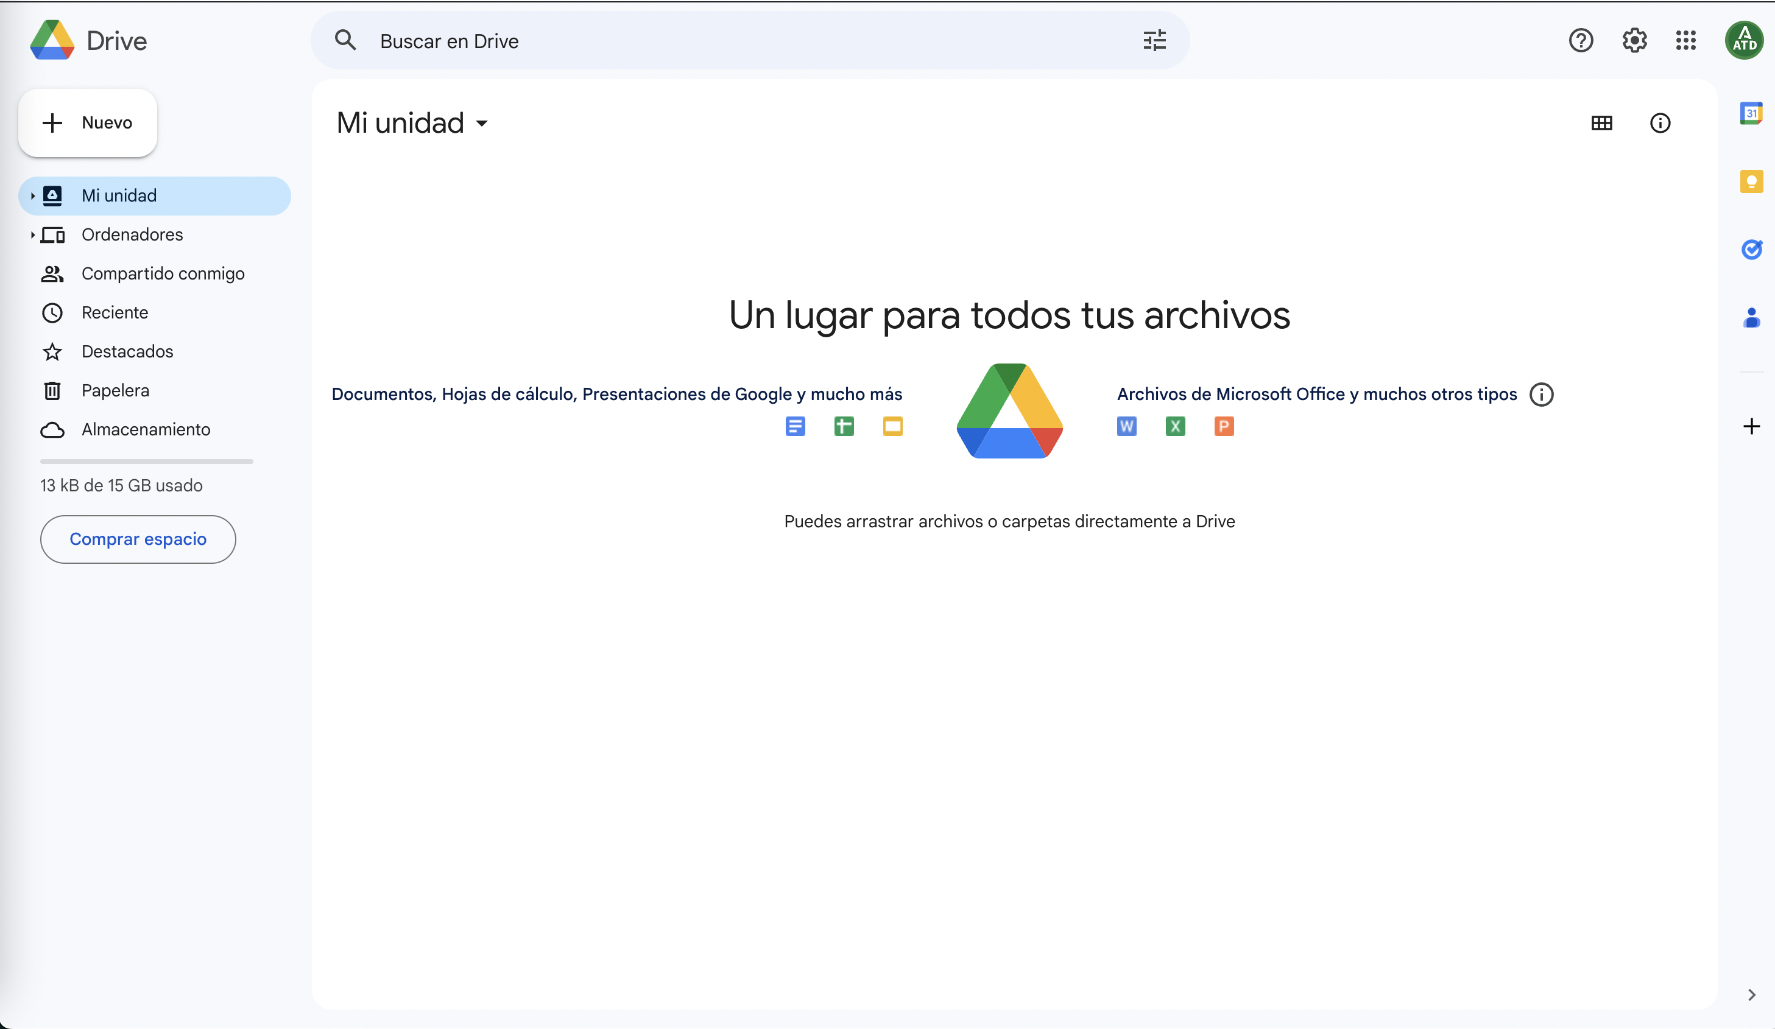
Task: Focus the Buscar en Drive search field
Action: click(x=750, y=40)
